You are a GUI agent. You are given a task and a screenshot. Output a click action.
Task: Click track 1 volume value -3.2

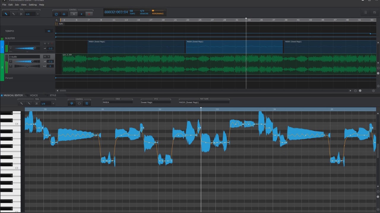(x=50, y=48)
